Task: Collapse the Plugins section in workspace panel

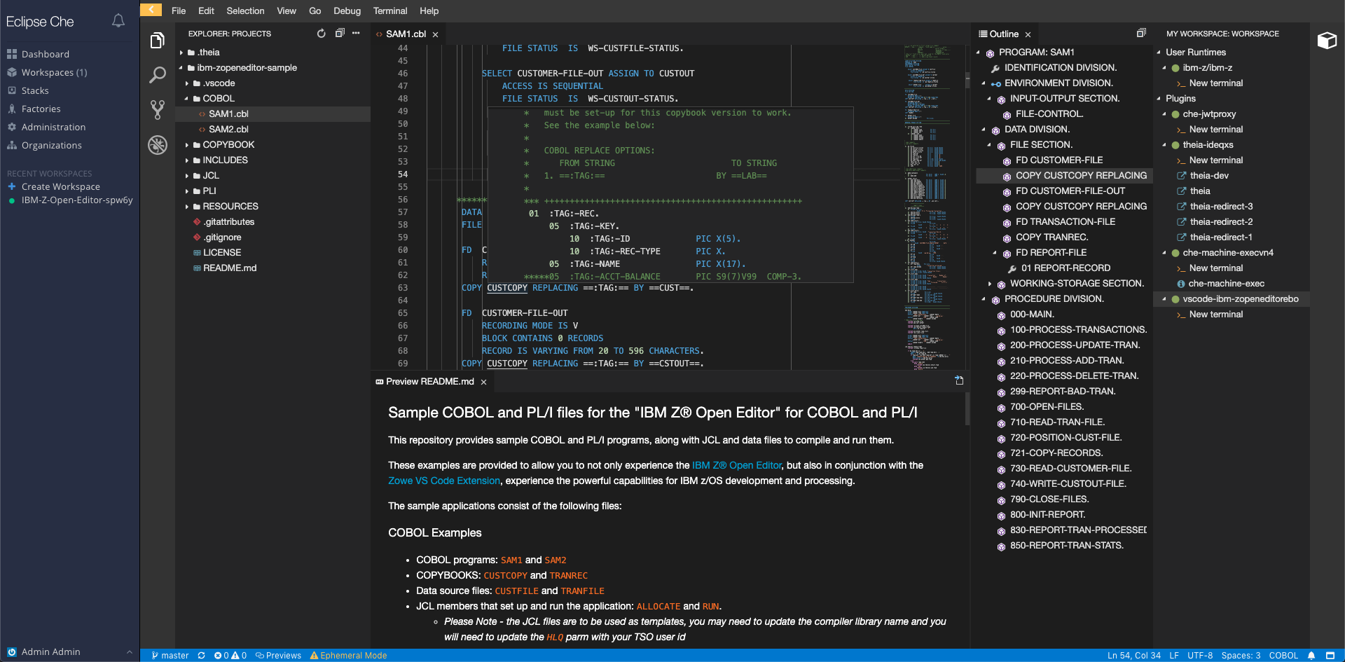Action: pos(1159,99)
